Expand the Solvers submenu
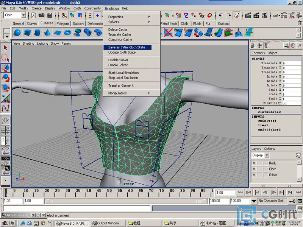This screenshot has width=303, height=227. coord(129,22)
